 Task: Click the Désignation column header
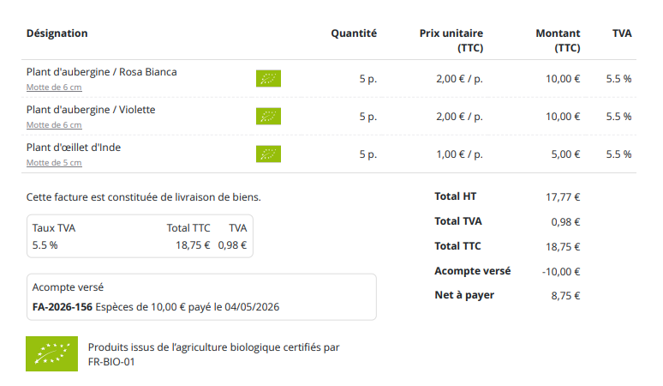[x=57, y=33]
